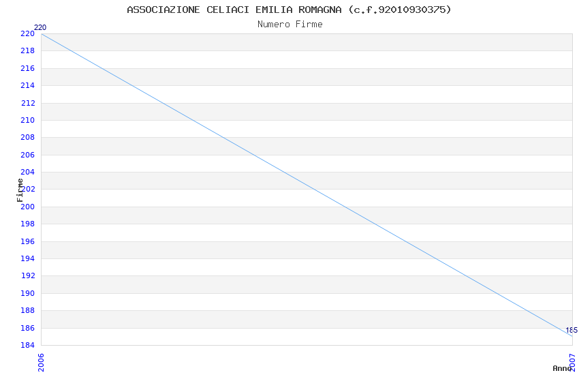Viewport: 579px width, 375px height.
Task: Click the 'Anno' axis title
Action: click(x=562, y=368)
